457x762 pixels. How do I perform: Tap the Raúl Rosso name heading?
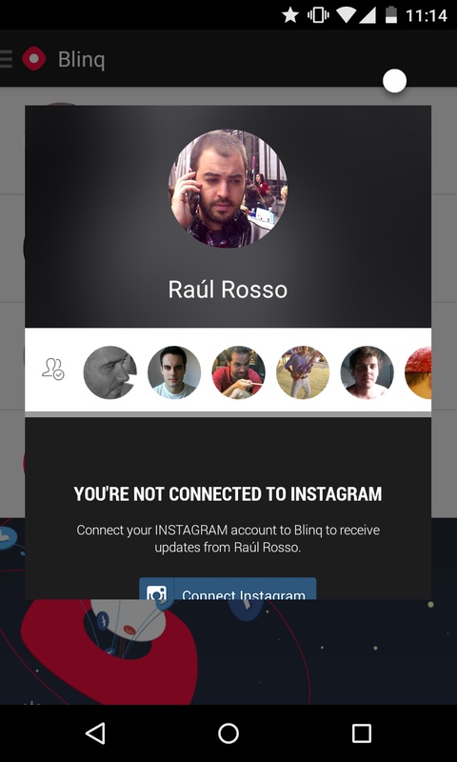(x=228, y=290)
